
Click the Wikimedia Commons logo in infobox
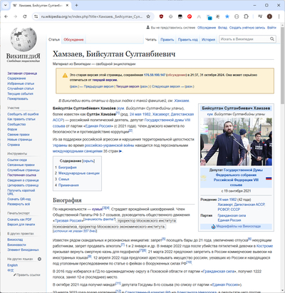213,227
